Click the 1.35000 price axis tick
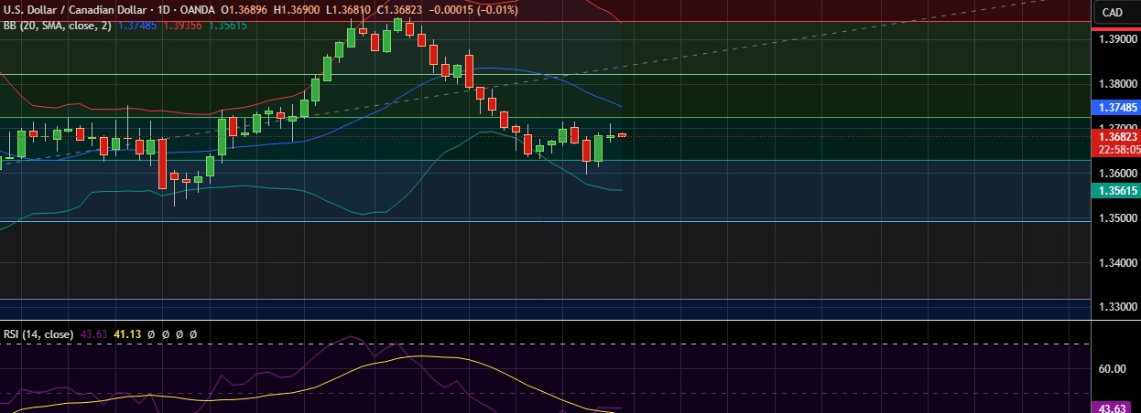1141x413 pixels. click(x=1116, y=218)
